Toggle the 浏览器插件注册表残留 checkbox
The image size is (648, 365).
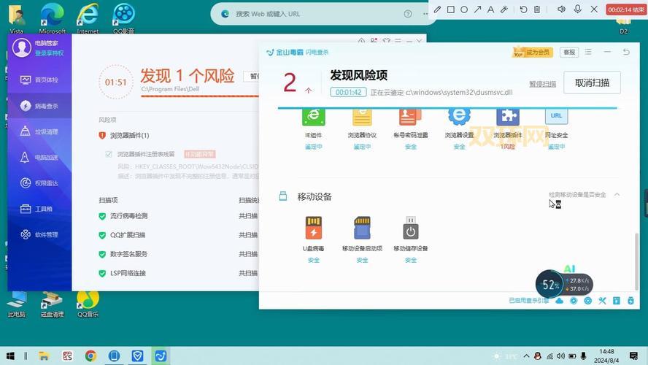tap(109, 154)
